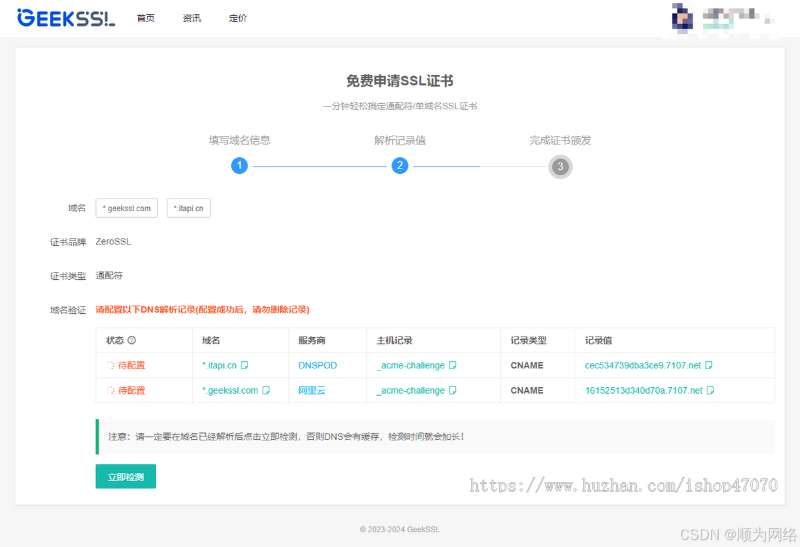Click the 16152513d340d70a.7107.net record value
Viewport: 800px width, 547px height.
click(x=644, y=390)
